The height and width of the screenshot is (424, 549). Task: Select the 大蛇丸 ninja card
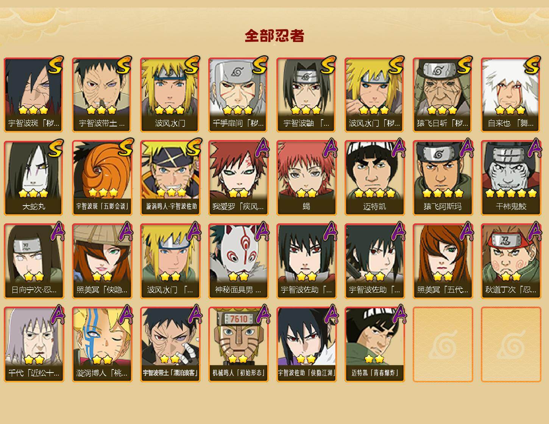[x=34, y=178]
